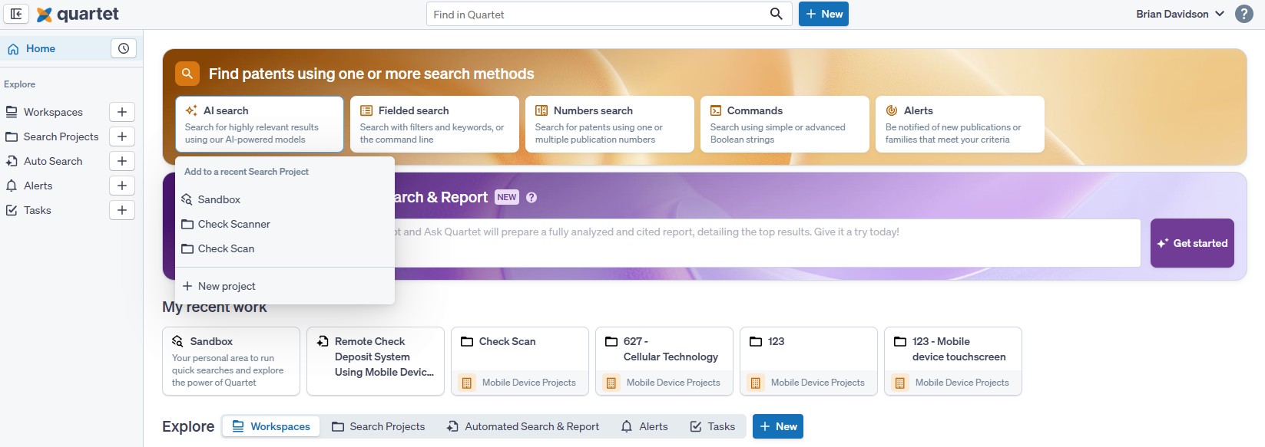Open the help question mark icon
This screenshot has width=1265, height=447.
pos(1244,14)
